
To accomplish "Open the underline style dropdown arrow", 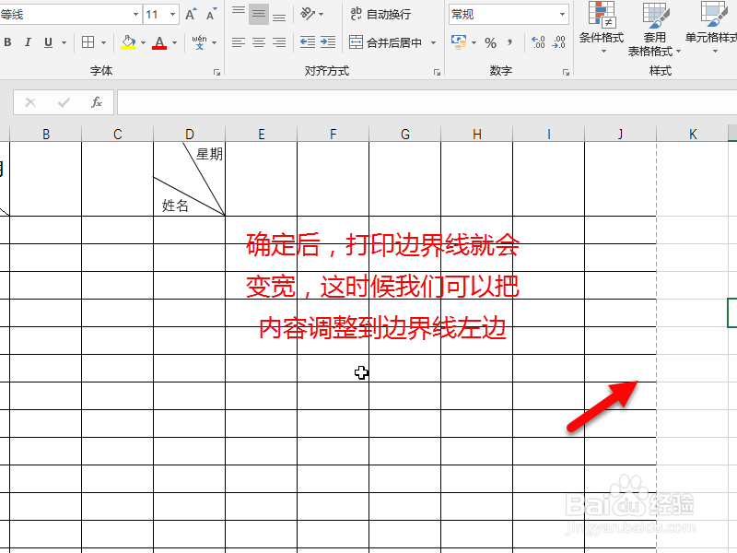I will pos(64,42).
